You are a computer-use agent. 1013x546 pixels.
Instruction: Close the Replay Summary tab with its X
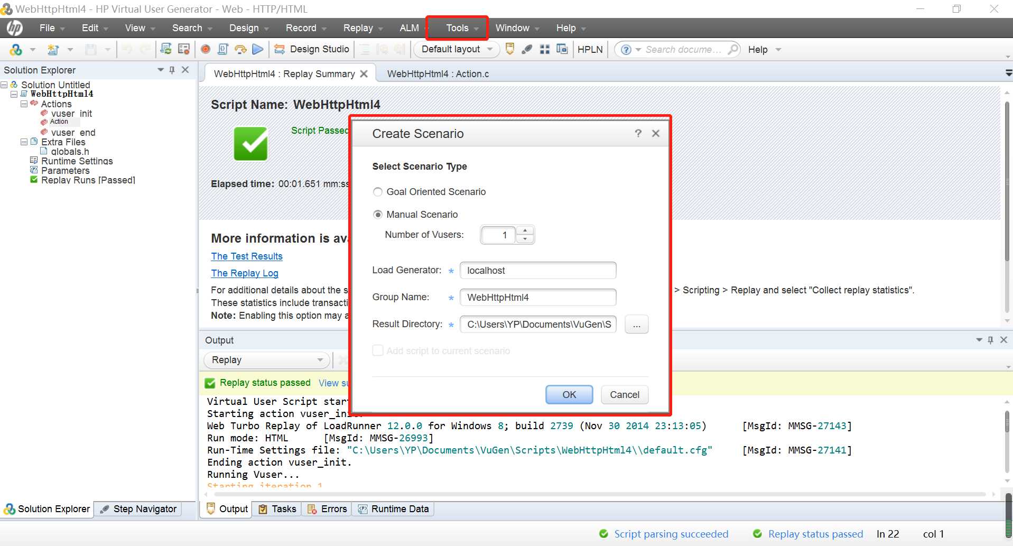[364, 74]
